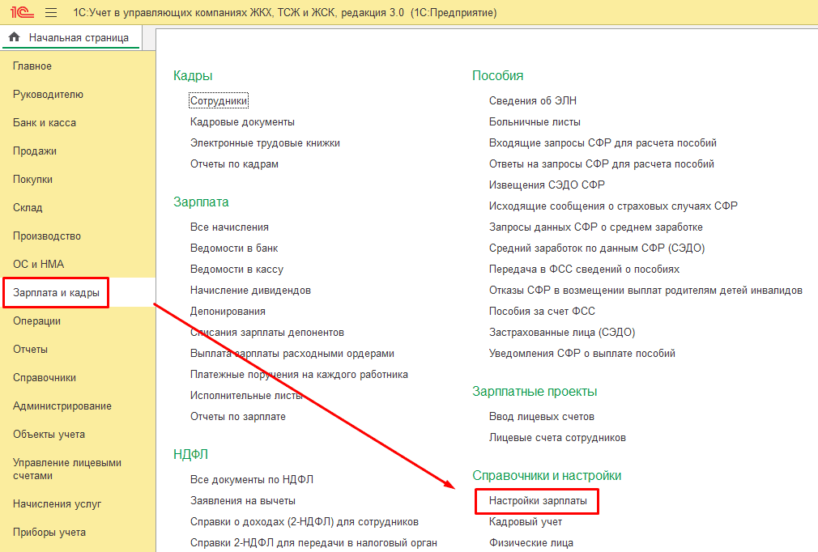818x552 pixels.
Task: Click Кадровые документы link
Action: [x=242, y=122]
